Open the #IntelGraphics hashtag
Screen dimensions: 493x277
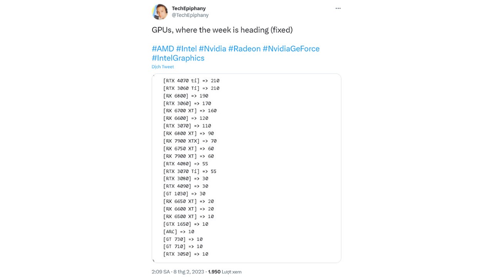click(x=178, y=58)
